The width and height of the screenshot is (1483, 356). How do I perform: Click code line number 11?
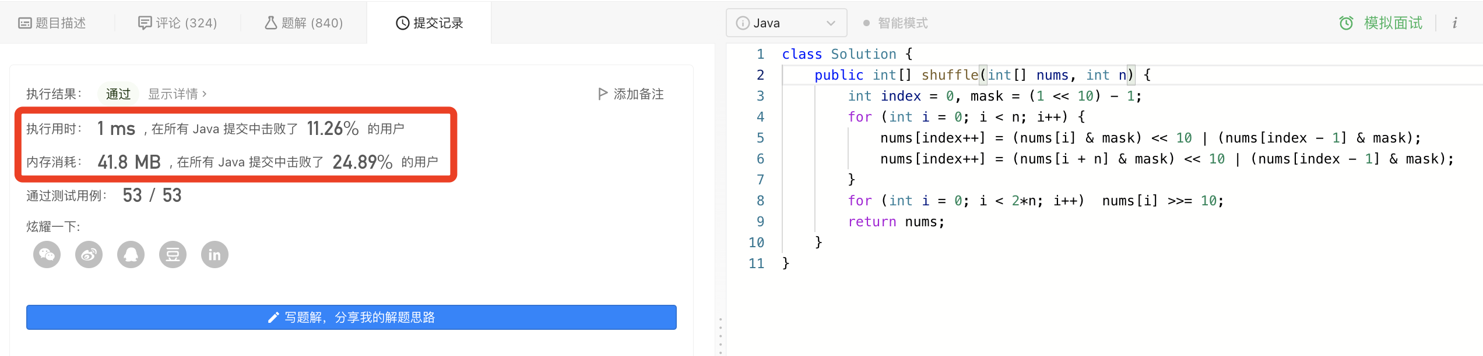(x=756, y=264)
